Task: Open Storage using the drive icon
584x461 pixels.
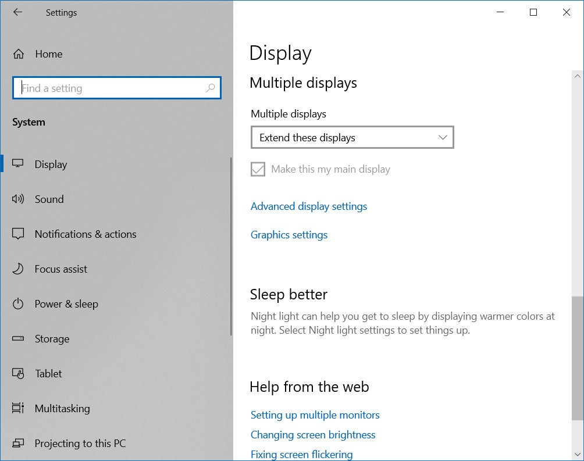Action: pos(18,339)
